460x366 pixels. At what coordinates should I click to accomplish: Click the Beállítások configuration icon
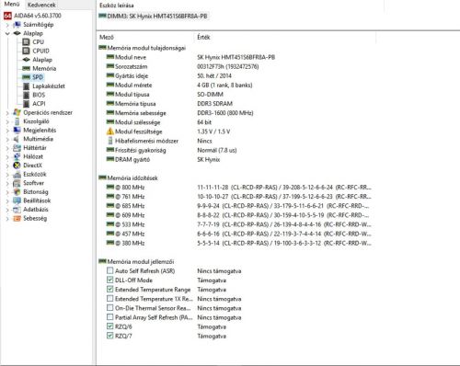pos(17,200)
